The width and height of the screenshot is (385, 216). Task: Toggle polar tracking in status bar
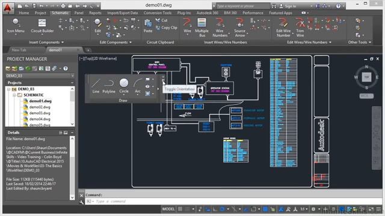222,209
